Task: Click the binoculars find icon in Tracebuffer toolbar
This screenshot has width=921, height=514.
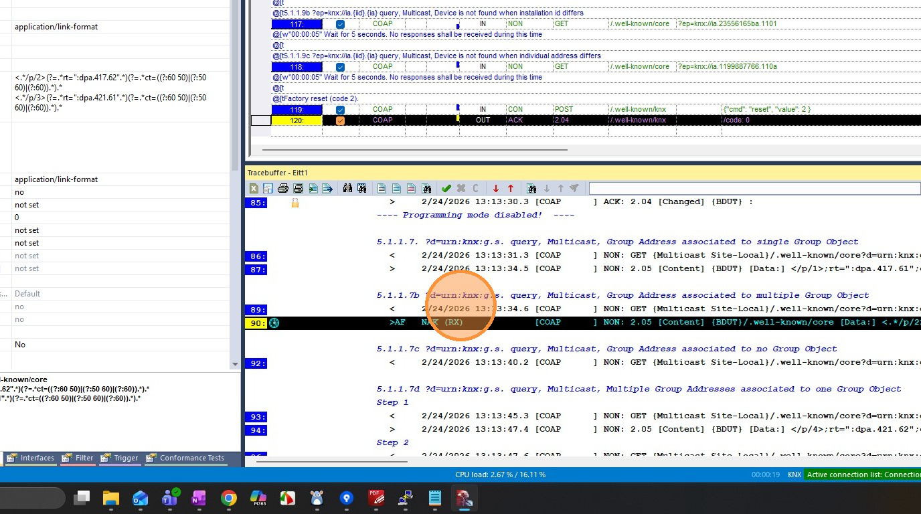Action: pos(347,189)
